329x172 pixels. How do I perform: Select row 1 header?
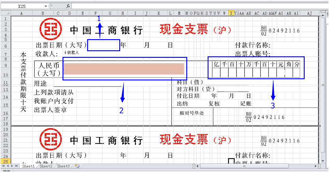pyautogui.click(x=6, y=19)
